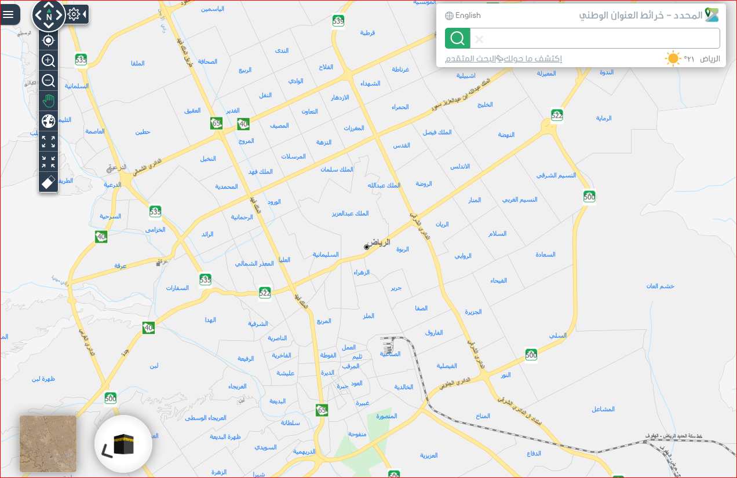737x478 pixels.
Task: Focus the address search input field
Action: tap(595, 38)
